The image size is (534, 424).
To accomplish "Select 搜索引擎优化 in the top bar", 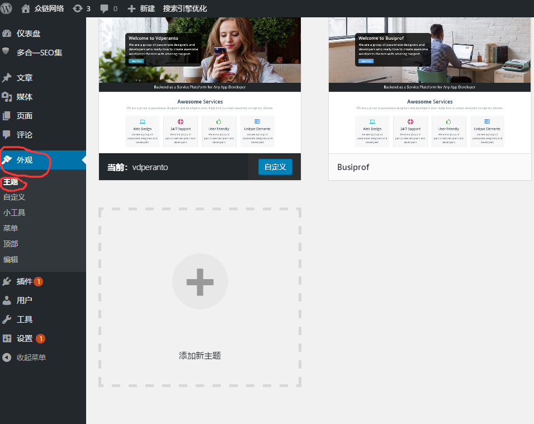I will point(185,8).
